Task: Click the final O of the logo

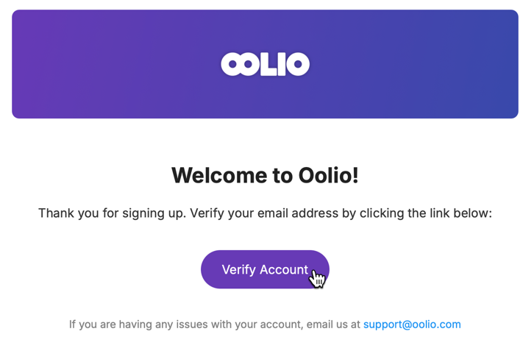Action: point(298,64)
